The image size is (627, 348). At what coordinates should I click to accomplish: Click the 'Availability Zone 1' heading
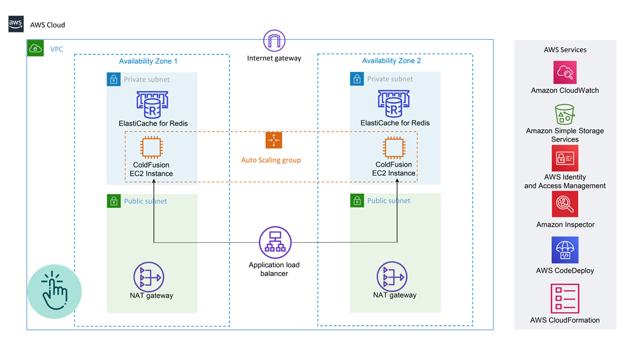point(148,61)
